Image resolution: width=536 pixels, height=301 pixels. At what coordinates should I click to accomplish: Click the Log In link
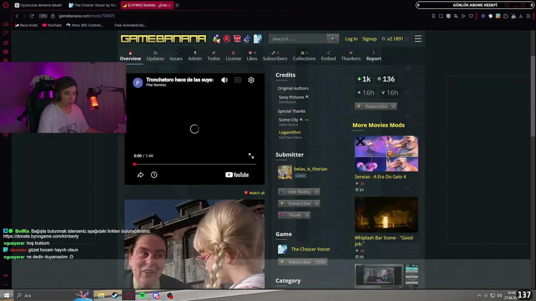[x=351, y=39]
